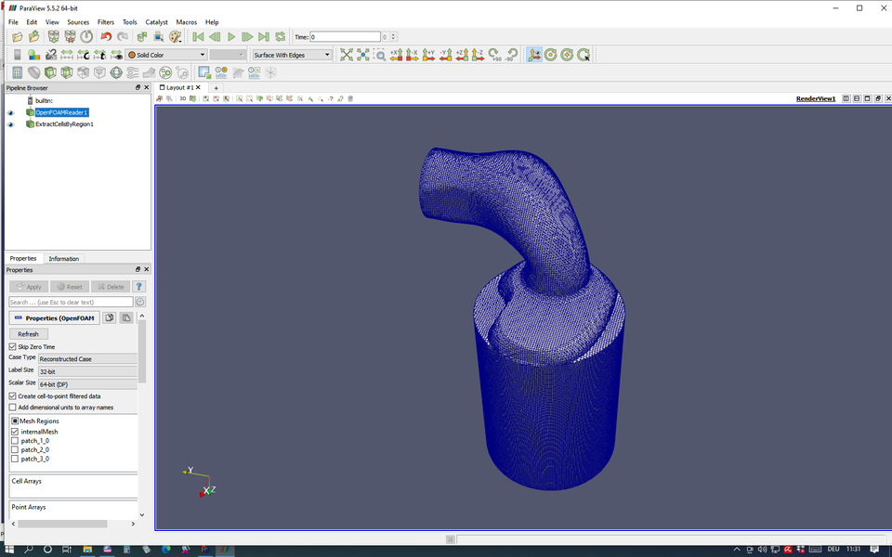The image size is (892, 557).
Task: Click the Time spinbox up arrow
Action: coord(395,33)
